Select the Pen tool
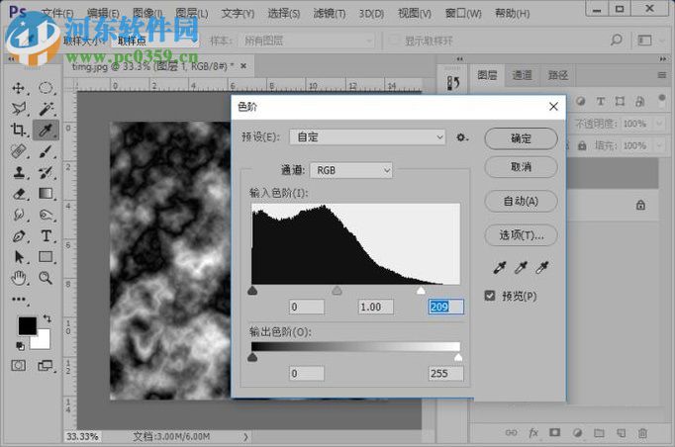 point(19,235)
